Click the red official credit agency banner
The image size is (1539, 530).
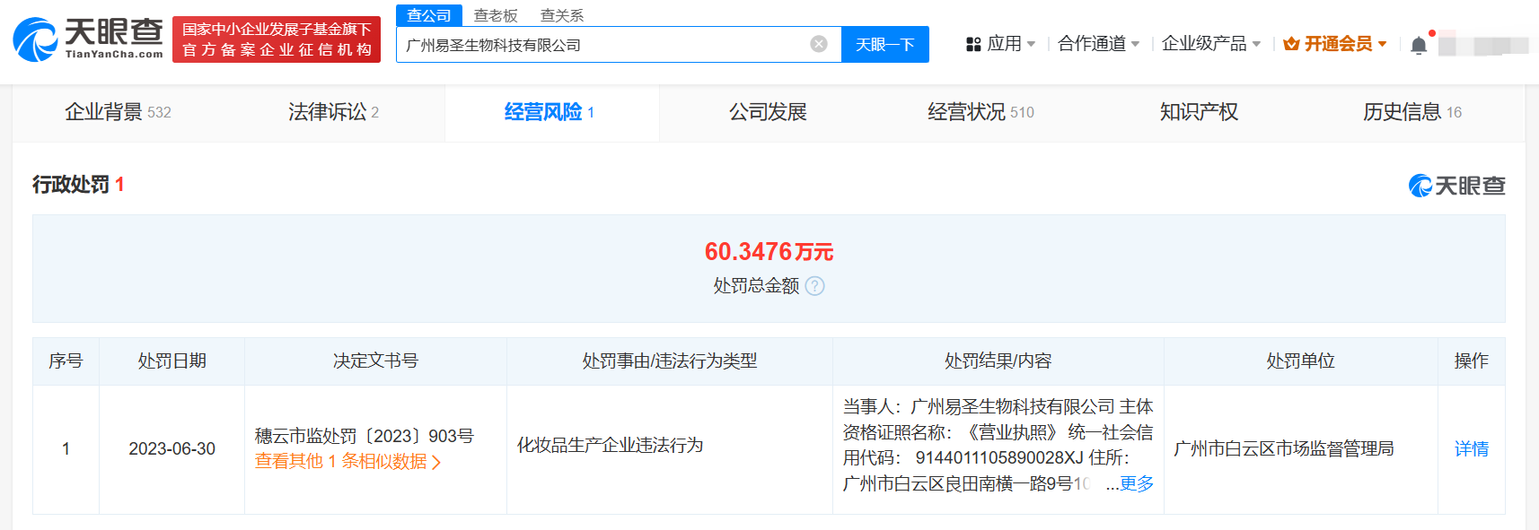[277, 40]
